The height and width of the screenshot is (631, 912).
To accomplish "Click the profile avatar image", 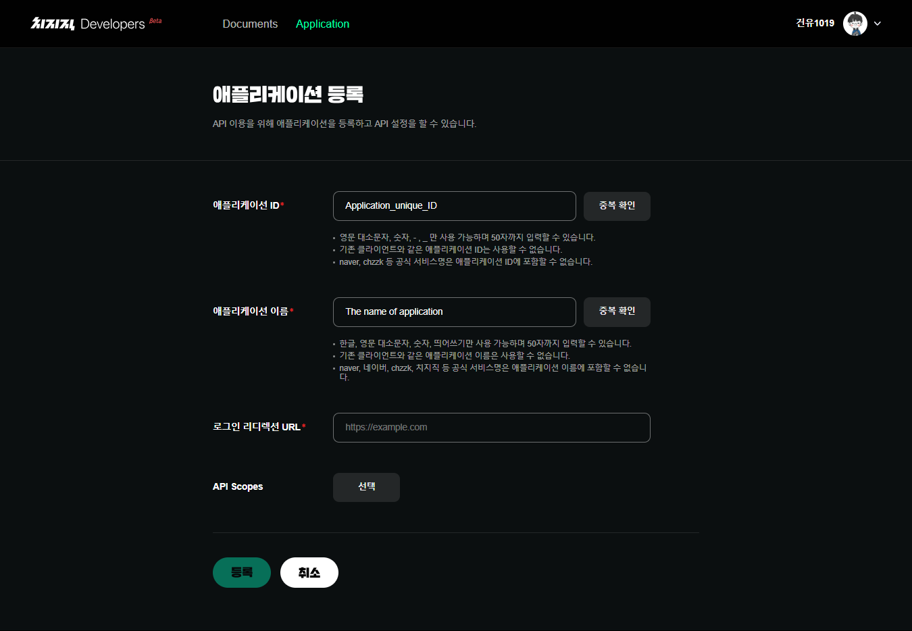I will pos(855,24).
